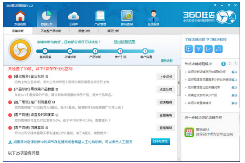Click the 资深设计师为您专业定制 text
Image resolution: width=245 pixels, height=163 pixels.
[x=214, y=134]
